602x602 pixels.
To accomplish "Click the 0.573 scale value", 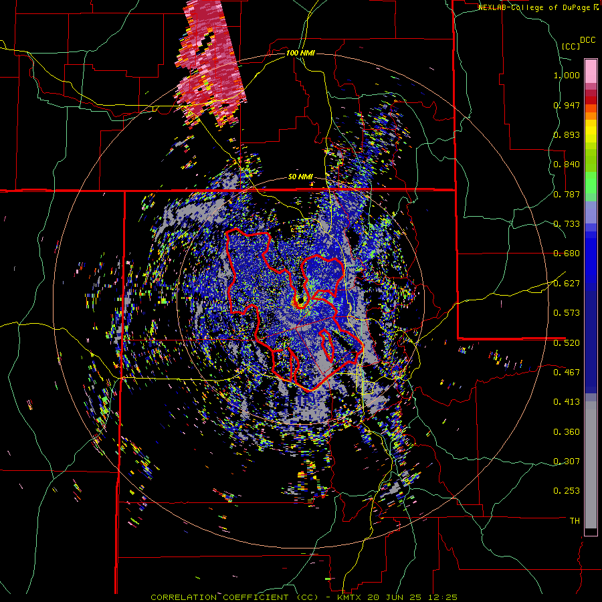I will point(567,313).
